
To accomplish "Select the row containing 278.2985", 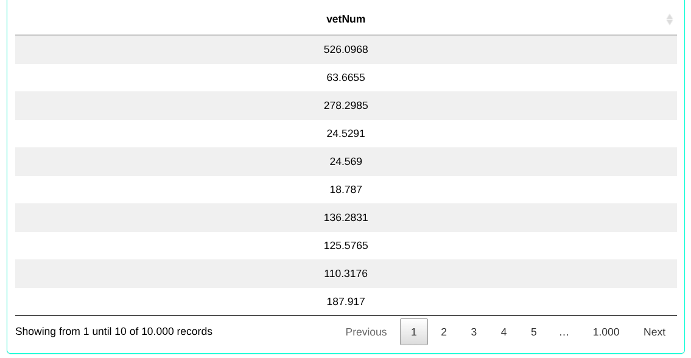I will point(346,106).
